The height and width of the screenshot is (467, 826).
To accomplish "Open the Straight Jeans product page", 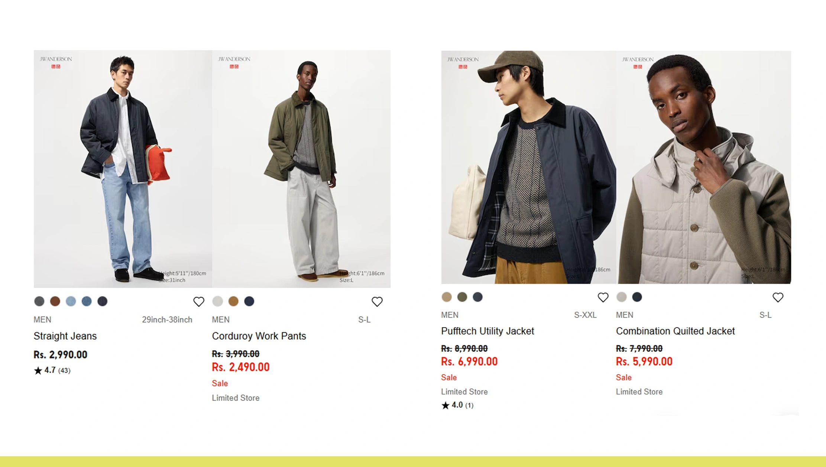I will 65,336.
